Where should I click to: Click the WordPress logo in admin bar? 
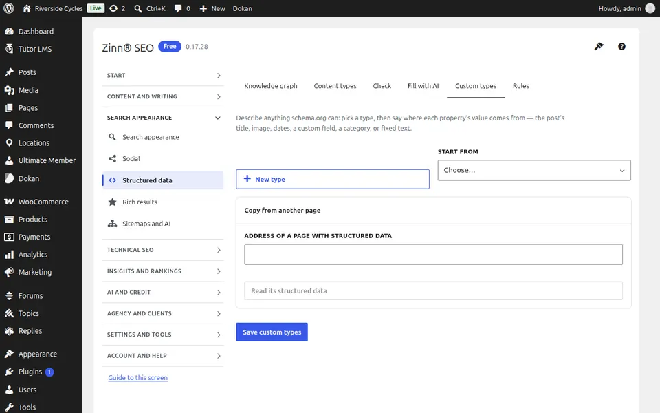9,8
